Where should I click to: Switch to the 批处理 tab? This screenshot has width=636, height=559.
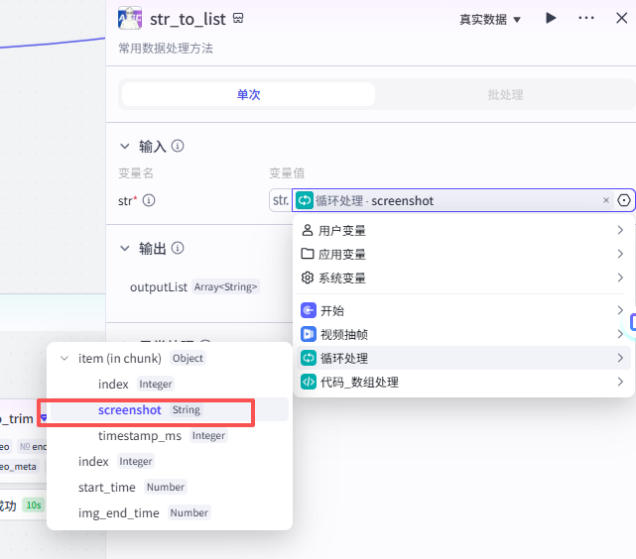505,94
